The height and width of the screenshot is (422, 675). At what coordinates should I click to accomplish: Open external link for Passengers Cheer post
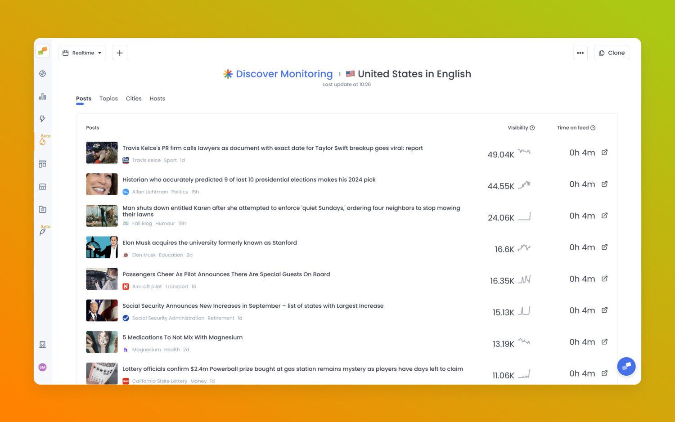coord(605,278)
